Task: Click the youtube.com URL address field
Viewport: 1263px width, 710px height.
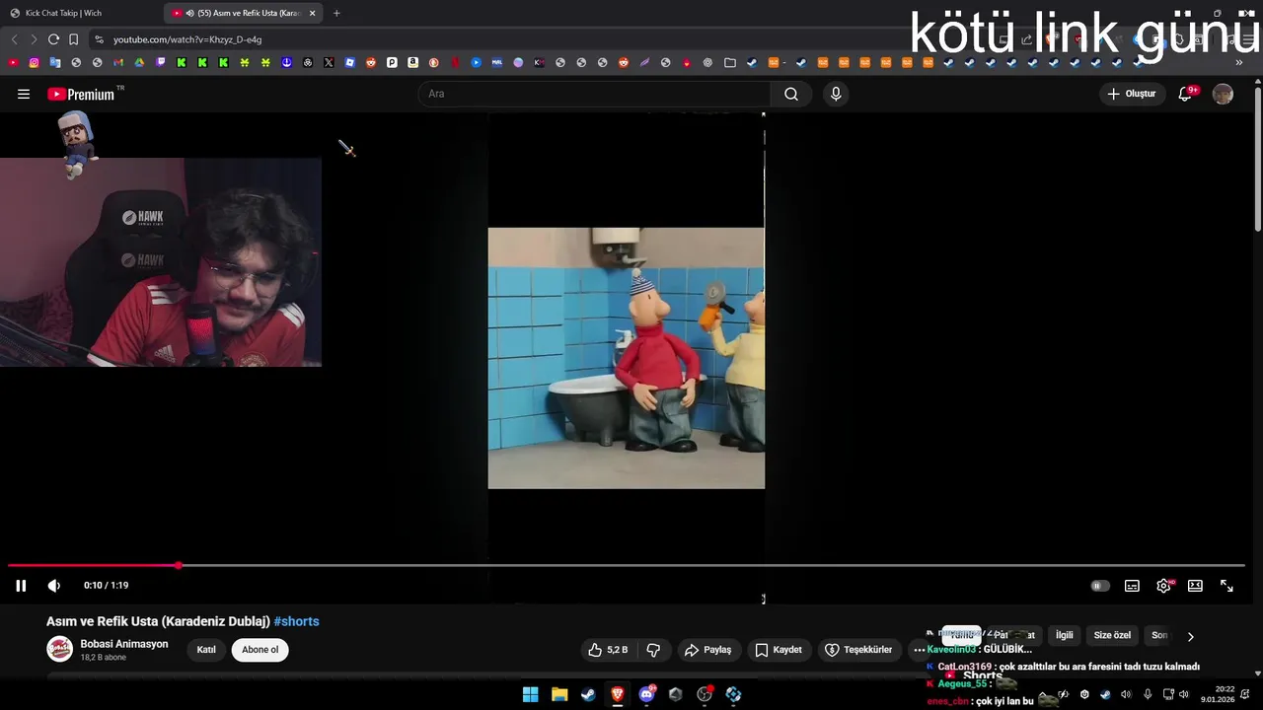Action: [187, 39]
